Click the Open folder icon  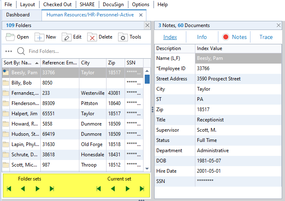(x=10, y=37)
